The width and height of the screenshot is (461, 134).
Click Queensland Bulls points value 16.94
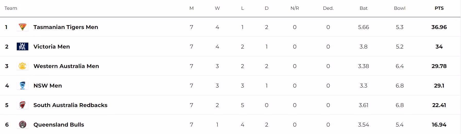439,125
